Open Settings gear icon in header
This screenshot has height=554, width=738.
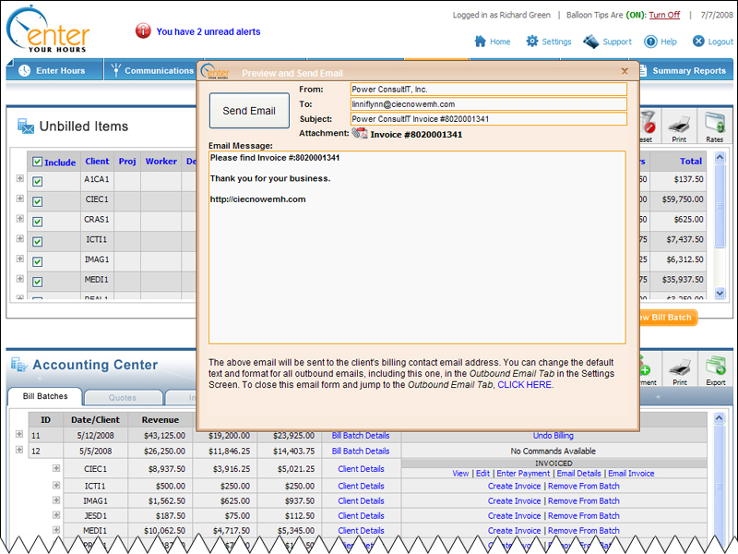532,42
